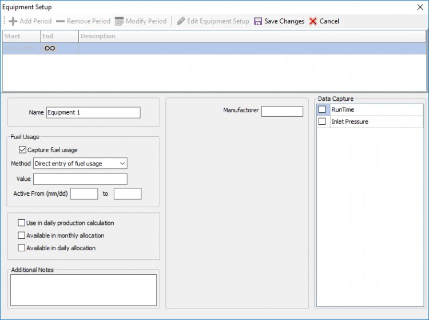Check Available in monthly allocation
This screenshot has height=320, width=429.
coord(22,235)
